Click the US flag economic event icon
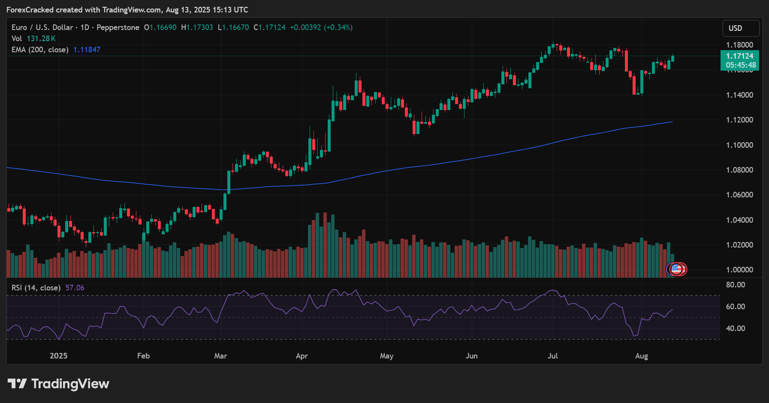The width and height of the screenshot is (769, 403). pyautogui.click(x=676, y=269)
